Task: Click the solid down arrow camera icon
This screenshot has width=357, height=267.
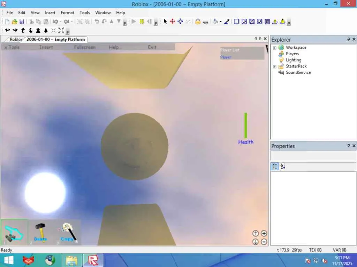Action: coord(46,30)
